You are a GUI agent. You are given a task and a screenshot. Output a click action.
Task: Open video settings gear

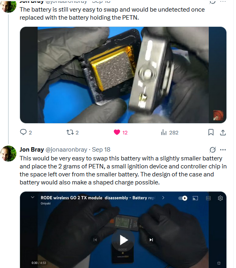point(220,198)
